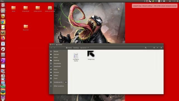Eject the lovelyloner drive

tap(66, 82)
